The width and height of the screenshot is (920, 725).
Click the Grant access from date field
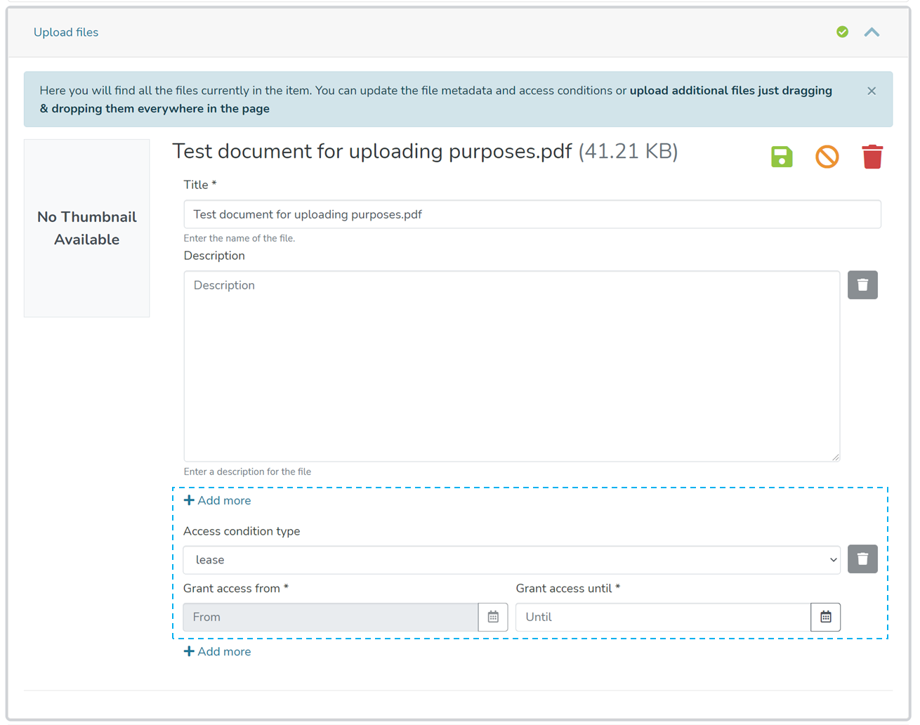click(330, 617)
